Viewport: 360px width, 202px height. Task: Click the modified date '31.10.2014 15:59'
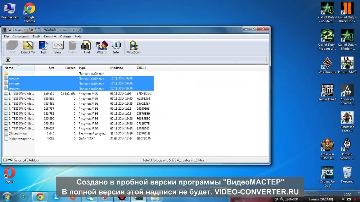[x=121, y=134]
